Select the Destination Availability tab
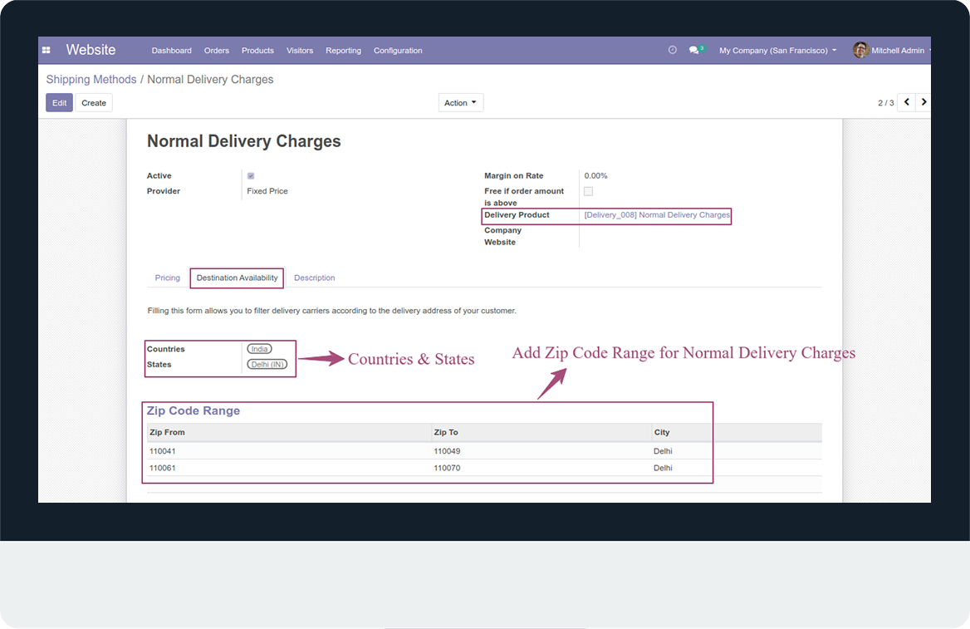Screen dimensions: 970x629 pyautogui.click(x=237, y=278)
